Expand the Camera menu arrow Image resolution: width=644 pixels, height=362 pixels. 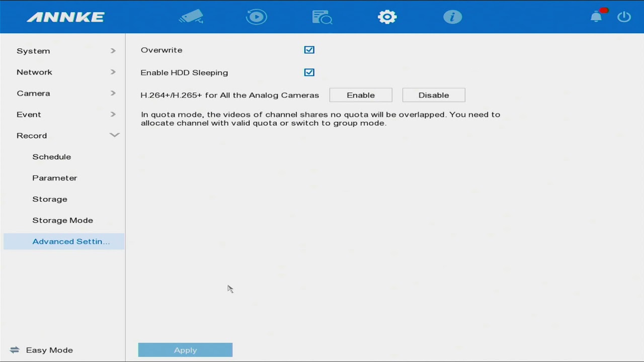point(113,93)
